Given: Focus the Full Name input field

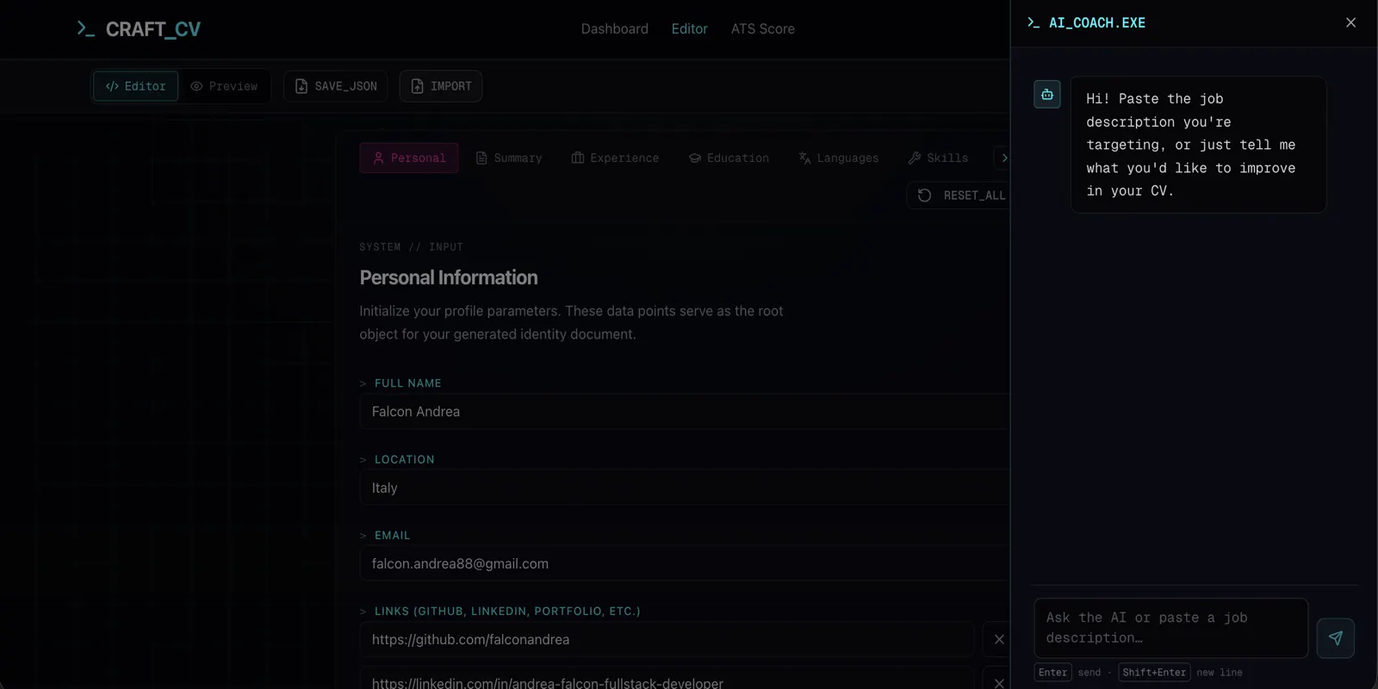Looking at the screenshot, I should [x=685, y=412].
